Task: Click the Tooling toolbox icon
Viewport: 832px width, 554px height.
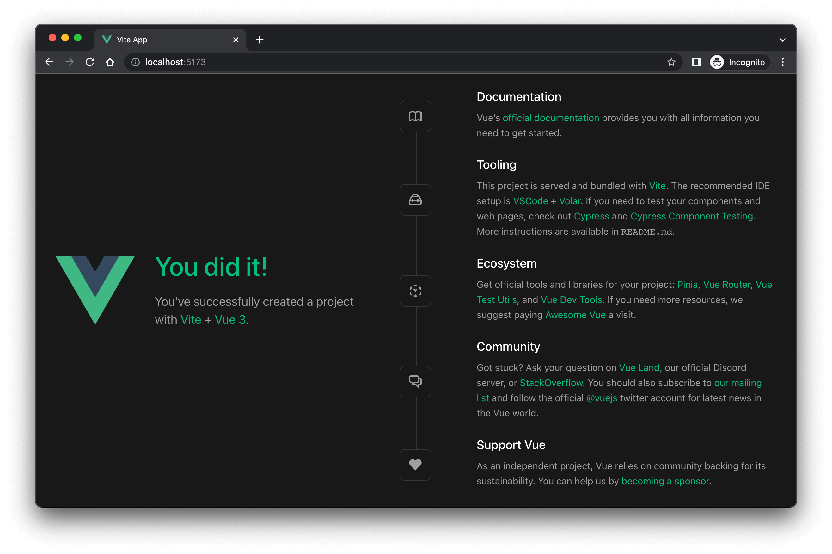Action: [x=415, y=200]
